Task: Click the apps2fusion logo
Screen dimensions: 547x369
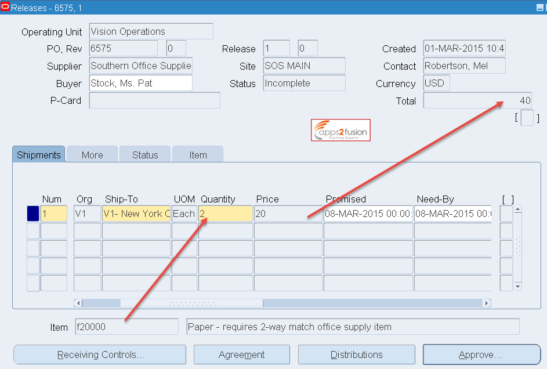Action: click(x=341, y=130)
